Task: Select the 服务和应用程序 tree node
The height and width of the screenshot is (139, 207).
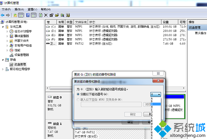Action: point(20,69)
